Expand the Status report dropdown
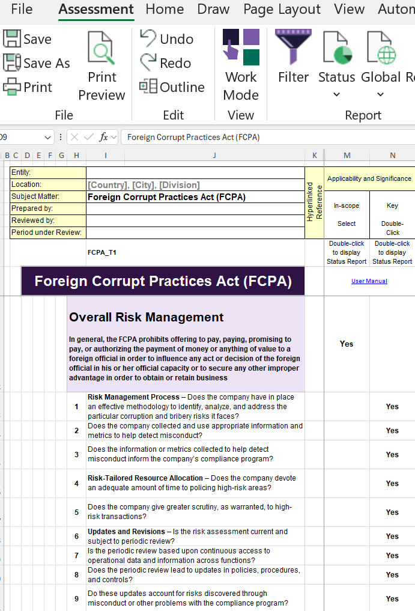This screenshot has width=415, height=611. click(336, 94)
